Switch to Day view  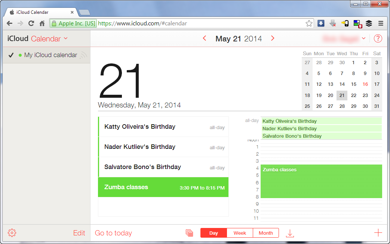(214, 233)
